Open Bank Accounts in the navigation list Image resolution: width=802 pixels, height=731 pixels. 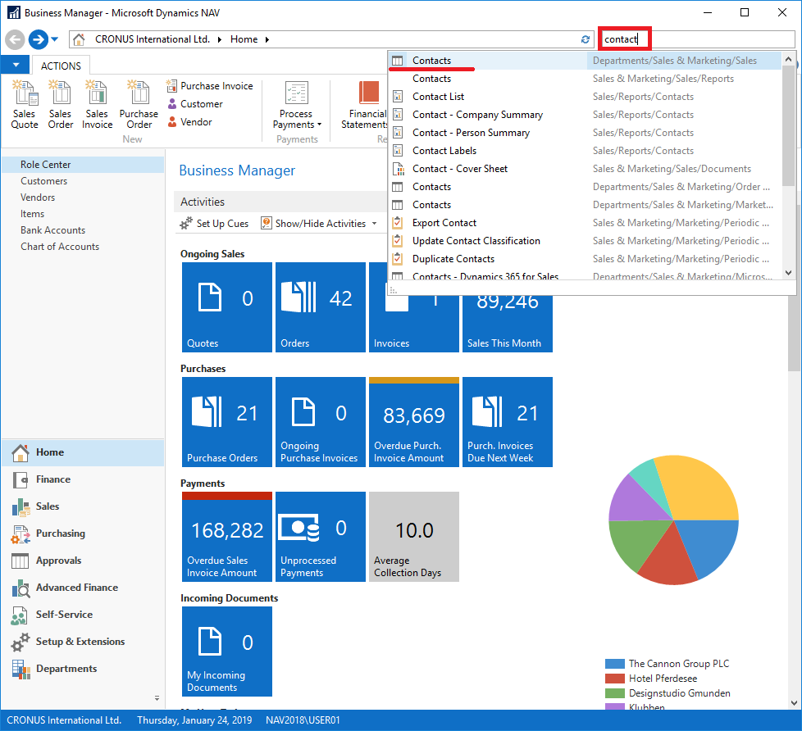83,230
